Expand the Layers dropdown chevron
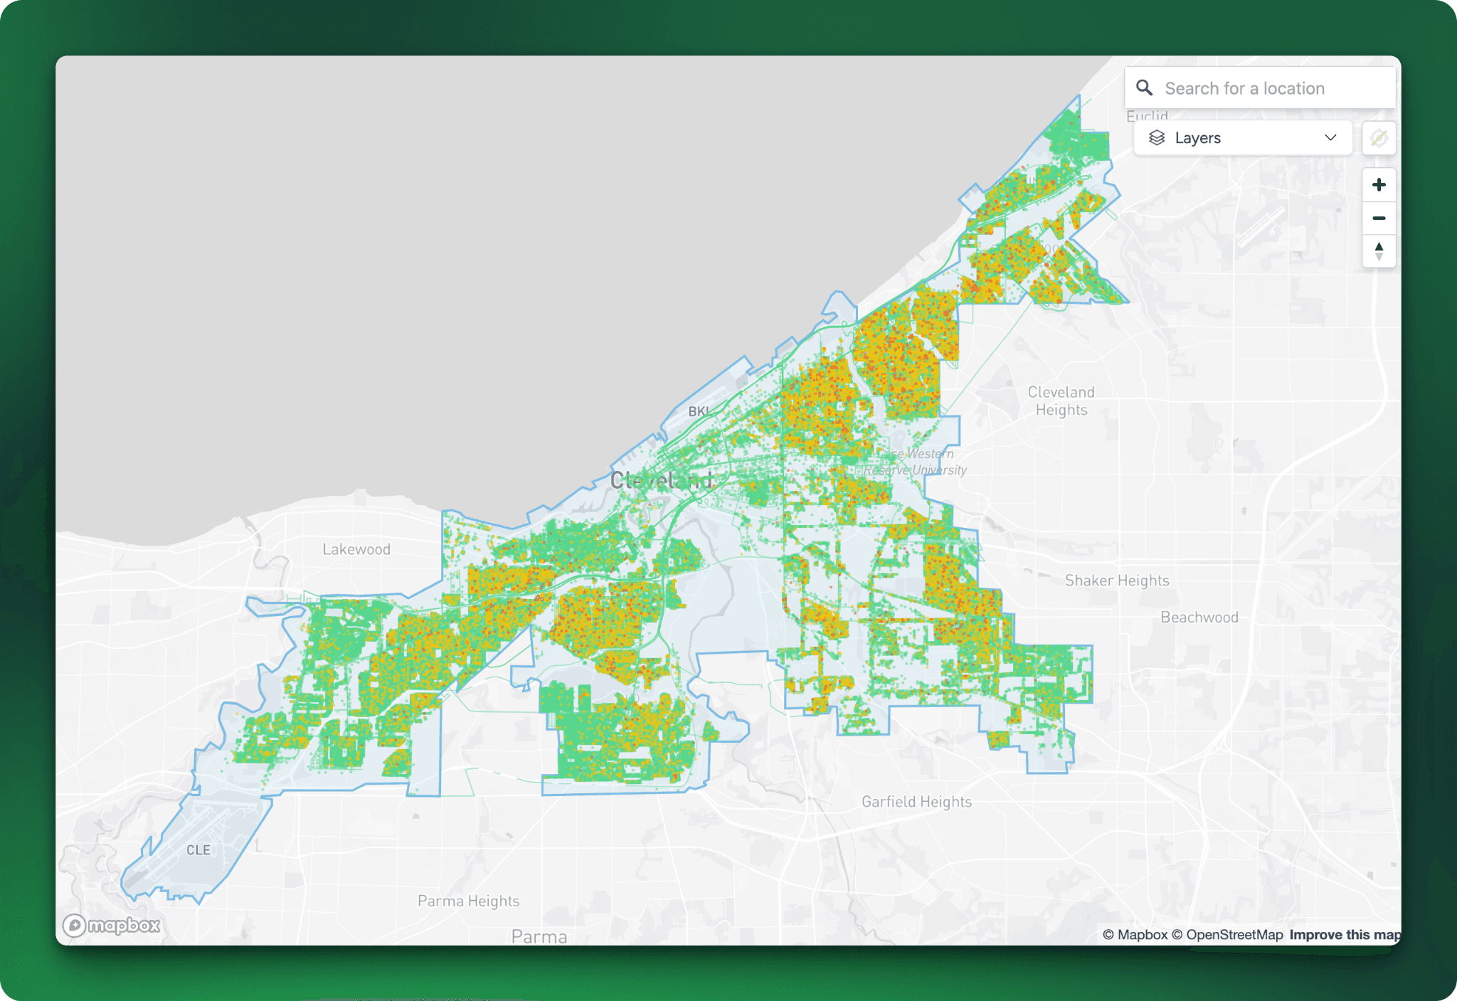 point(1330,137)
